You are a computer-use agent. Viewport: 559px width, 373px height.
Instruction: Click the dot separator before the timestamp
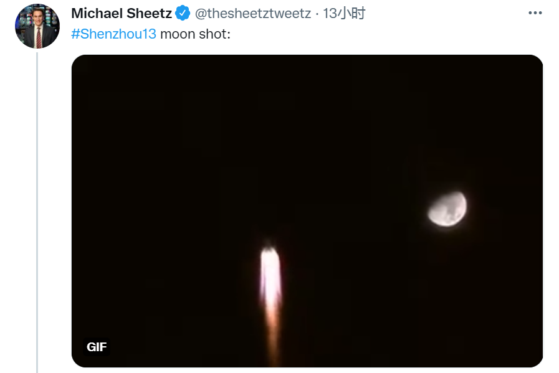point(317,13)
